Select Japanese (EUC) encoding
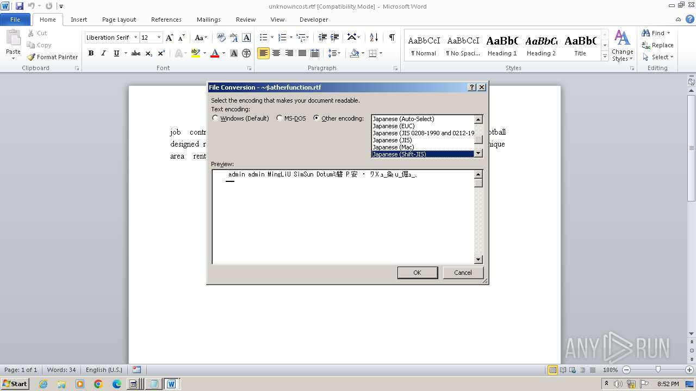This screenshot has width=696, height=391. pyautogui.click(x=424, y=126)
